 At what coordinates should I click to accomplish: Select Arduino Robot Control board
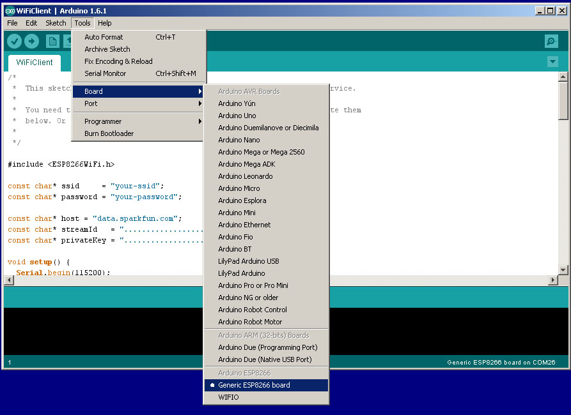(266, 310)
